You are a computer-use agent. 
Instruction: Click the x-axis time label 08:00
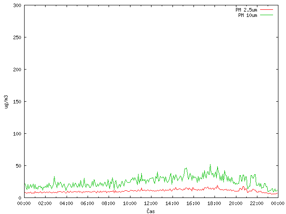108,203
